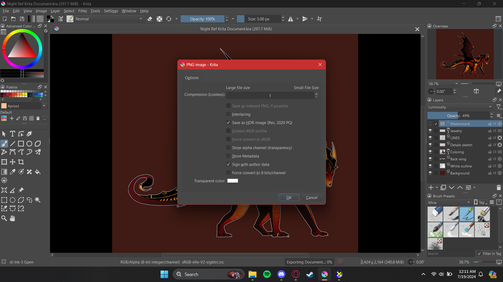
Task: Open the Mine brush tag dropdown
Action: click(449, 202)
